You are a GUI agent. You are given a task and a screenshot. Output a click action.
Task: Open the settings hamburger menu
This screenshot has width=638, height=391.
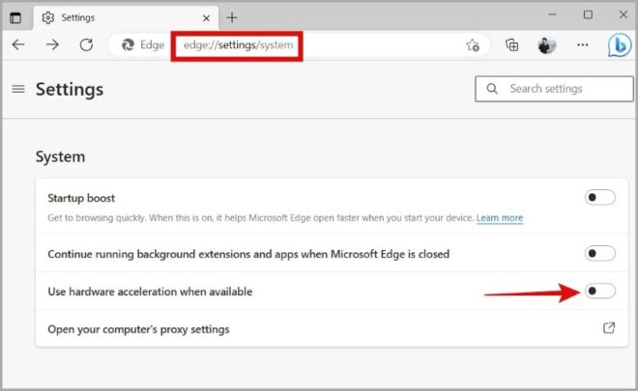pos(18,89)
